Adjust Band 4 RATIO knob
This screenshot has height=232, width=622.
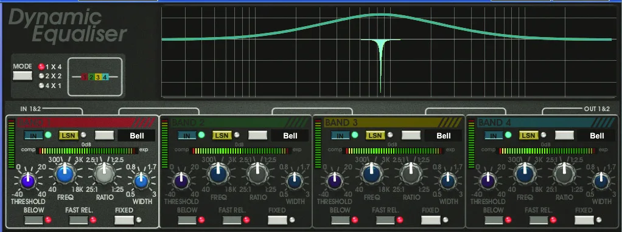(565, 174)
